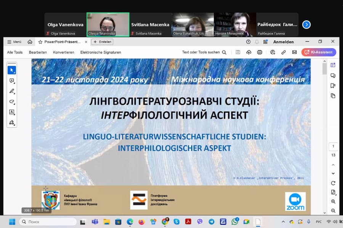Send document by email
The height and width of the screenshot is (228, 343).
(x=295, y=52)
